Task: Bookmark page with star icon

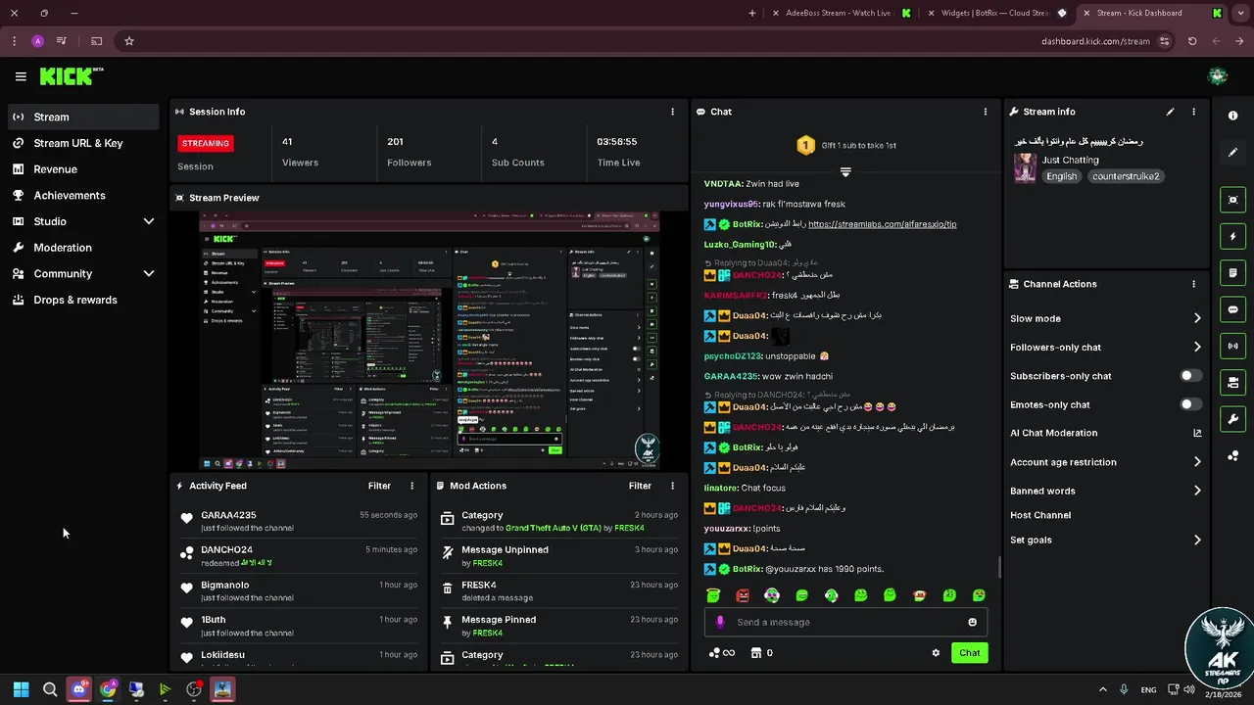Action: tap(128, 41)
